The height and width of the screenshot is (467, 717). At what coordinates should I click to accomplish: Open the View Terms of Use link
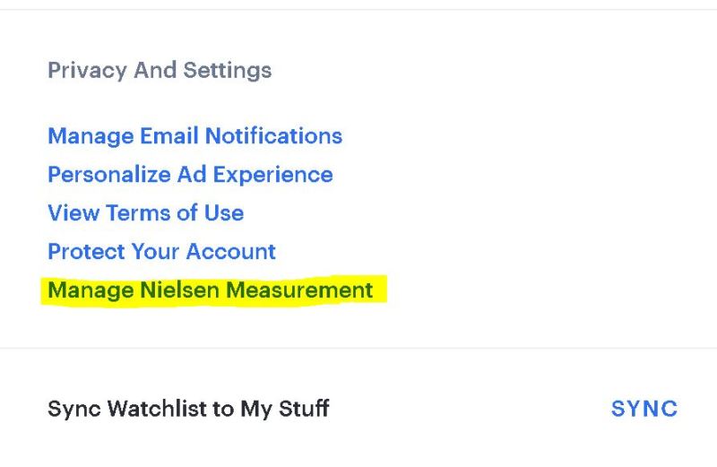pyautogui.click(x=145, y=213)
